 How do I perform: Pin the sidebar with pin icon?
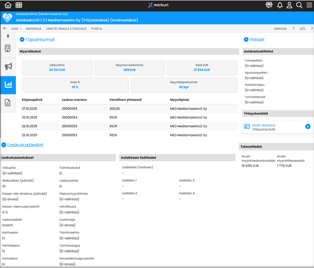(x=8, y=36)
